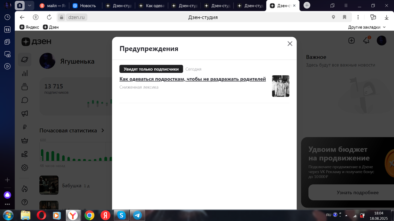Click location pin in address bar
The height and width of the screenshot is (221, 394).
[334, 17]
